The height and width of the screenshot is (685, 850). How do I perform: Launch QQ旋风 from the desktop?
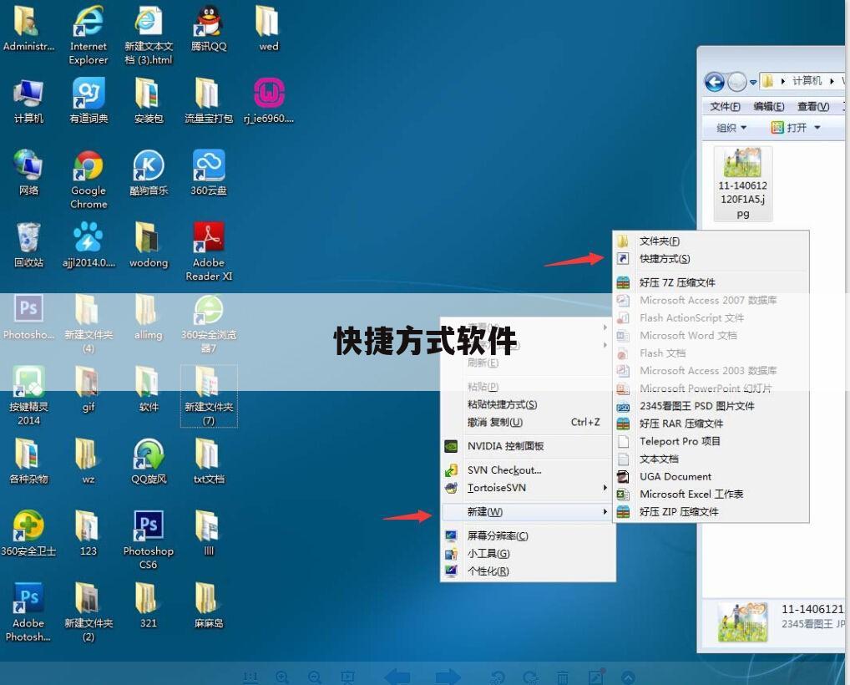[148, 462]
